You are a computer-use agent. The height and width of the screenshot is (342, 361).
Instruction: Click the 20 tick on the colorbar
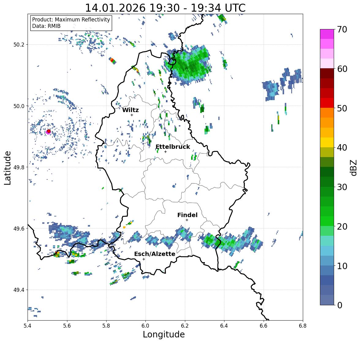342,227
